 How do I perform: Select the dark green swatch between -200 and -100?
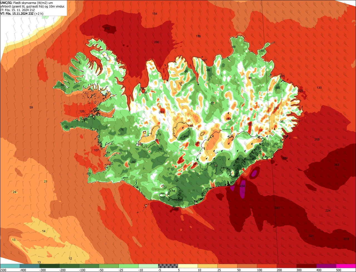69,266
